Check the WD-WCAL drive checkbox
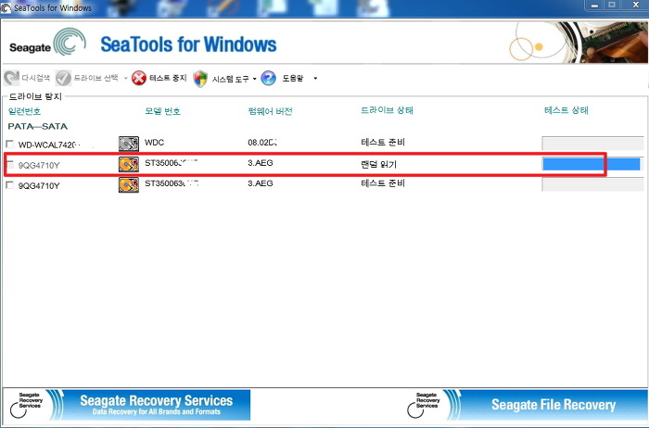Viewport: 649px width, 428px height. click(x=10, y=145)
